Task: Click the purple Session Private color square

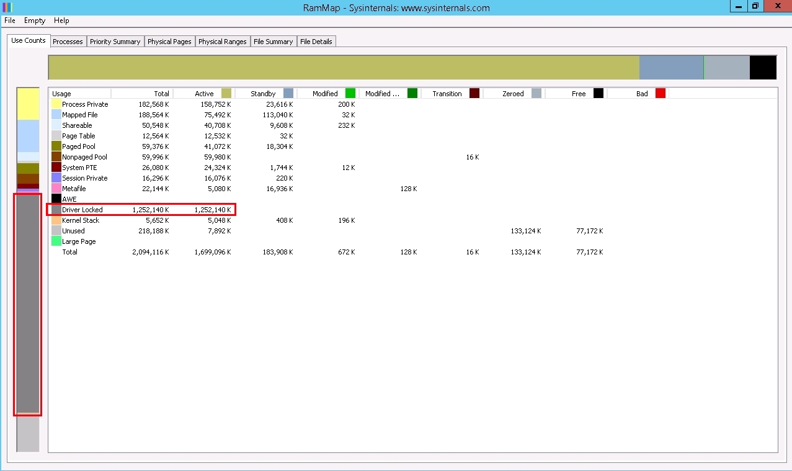Action: click(56, 178)
